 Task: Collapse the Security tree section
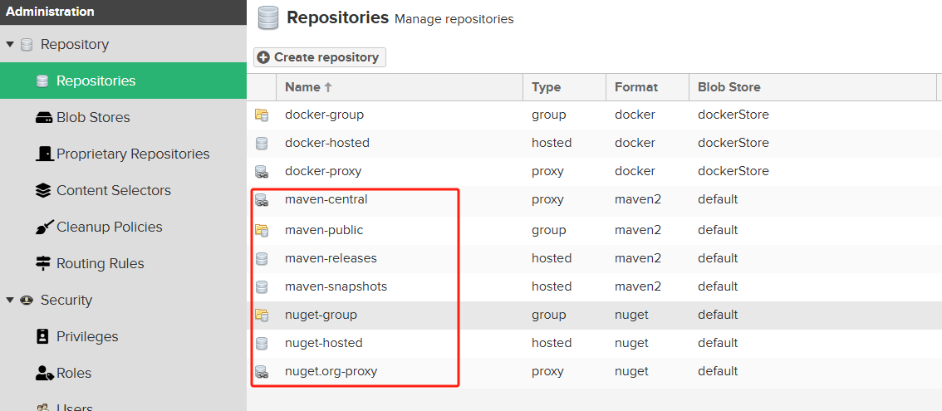pyautogui.click(x=10, y=301)
